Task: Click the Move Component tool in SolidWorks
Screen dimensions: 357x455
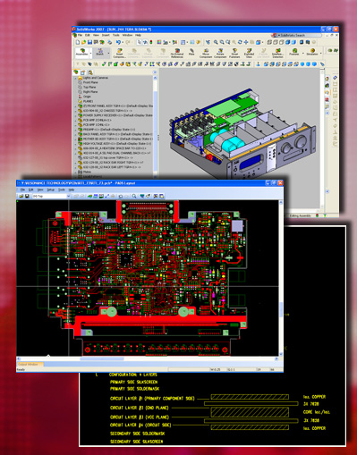Action: [x=206, y=54]
